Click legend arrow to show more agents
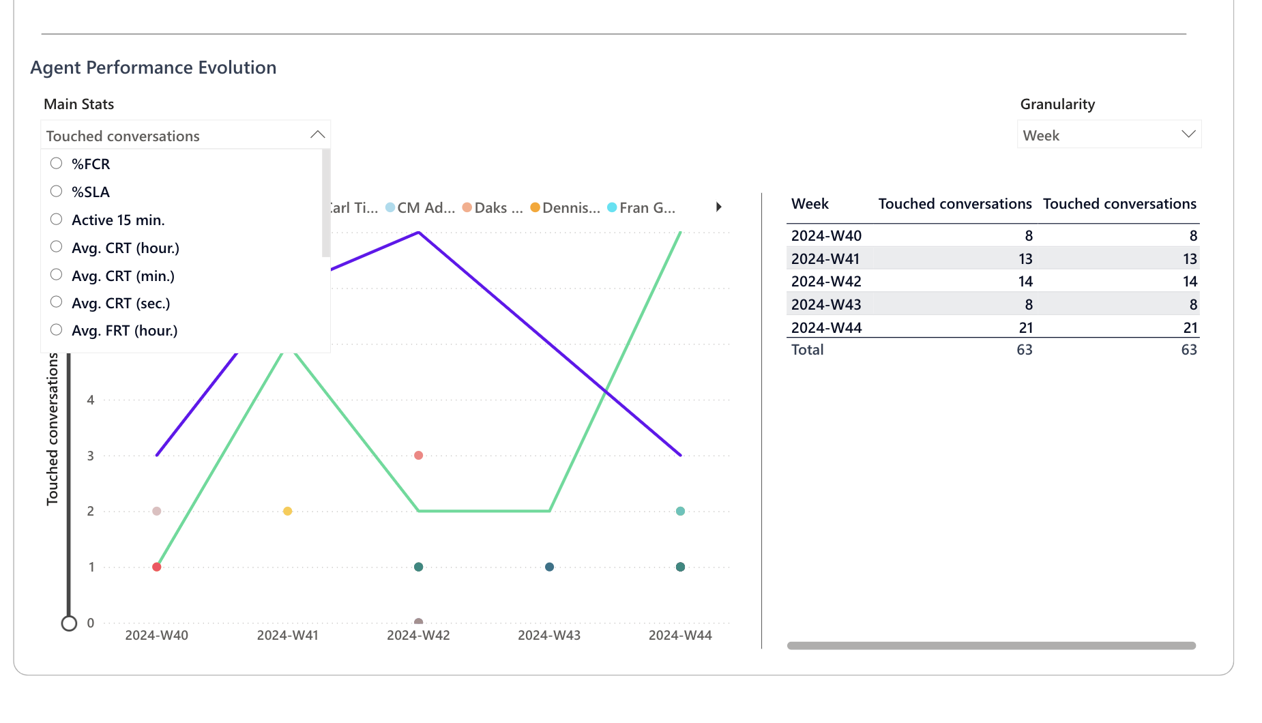This screenshot has height=723, width=1262. (x=718, y=207)
